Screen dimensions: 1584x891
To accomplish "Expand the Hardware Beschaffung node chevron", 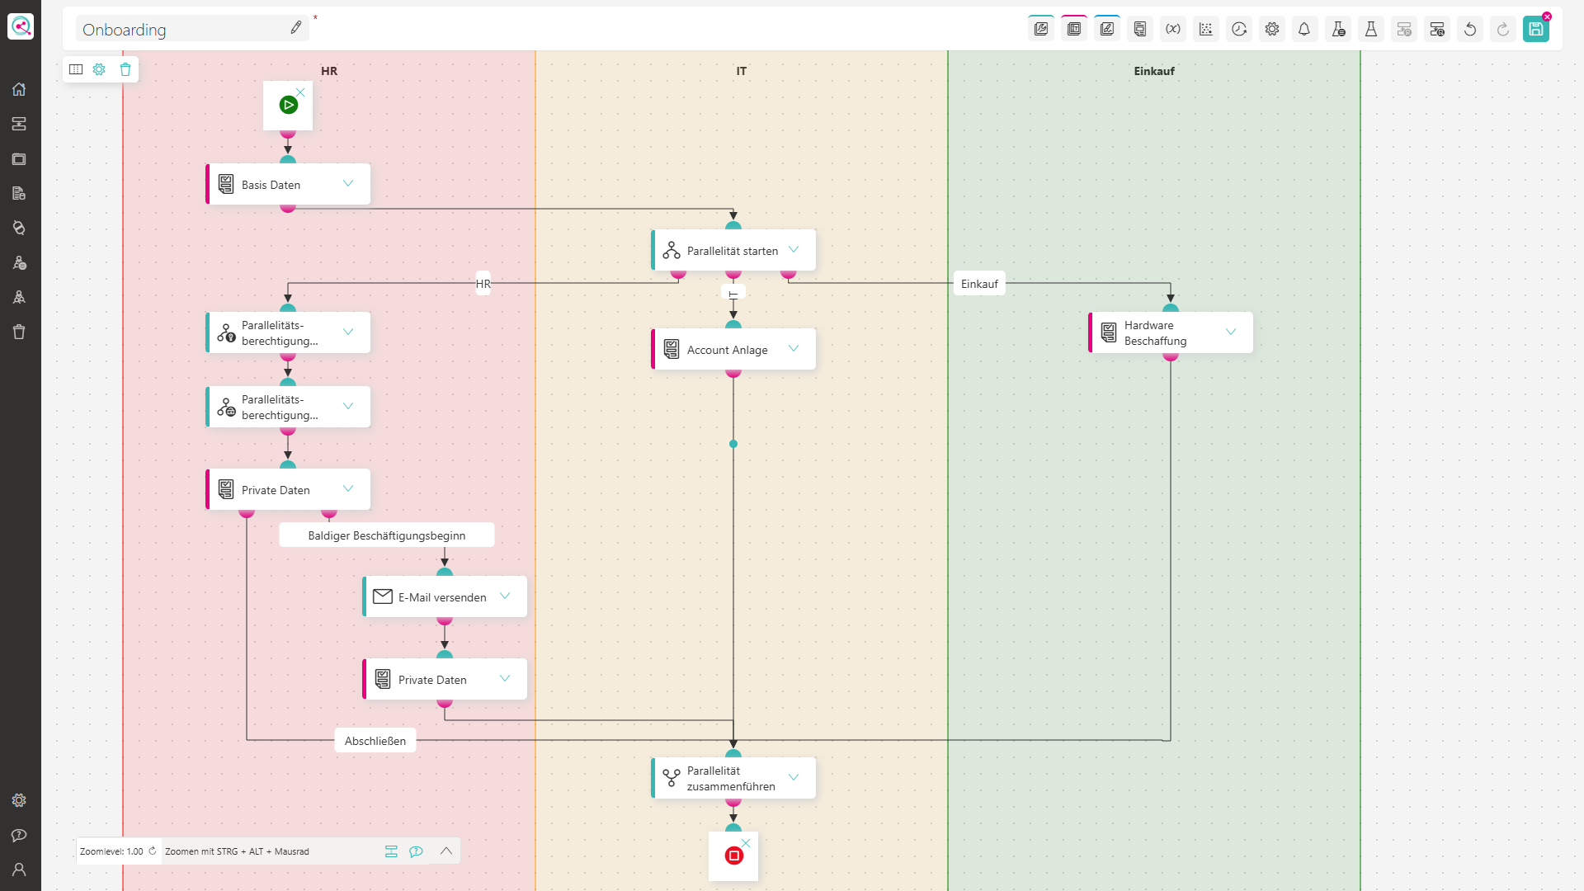I will pyautogui.click(x=1231, y=332).
